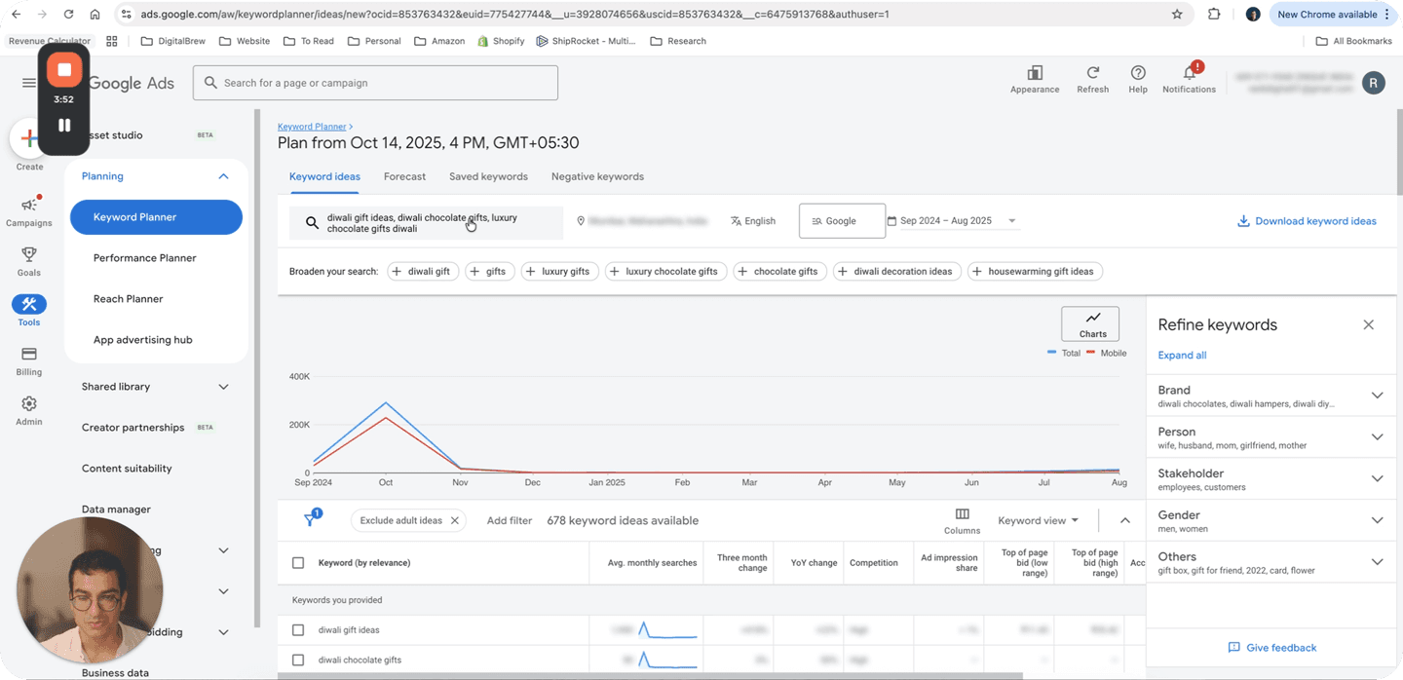The image size is (1403, 680).
Task: Click New Chrome available button
Action: (1333, 15)
